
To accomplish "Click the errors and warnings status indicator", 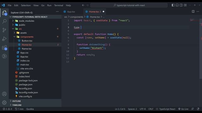I will click(7, 109).
